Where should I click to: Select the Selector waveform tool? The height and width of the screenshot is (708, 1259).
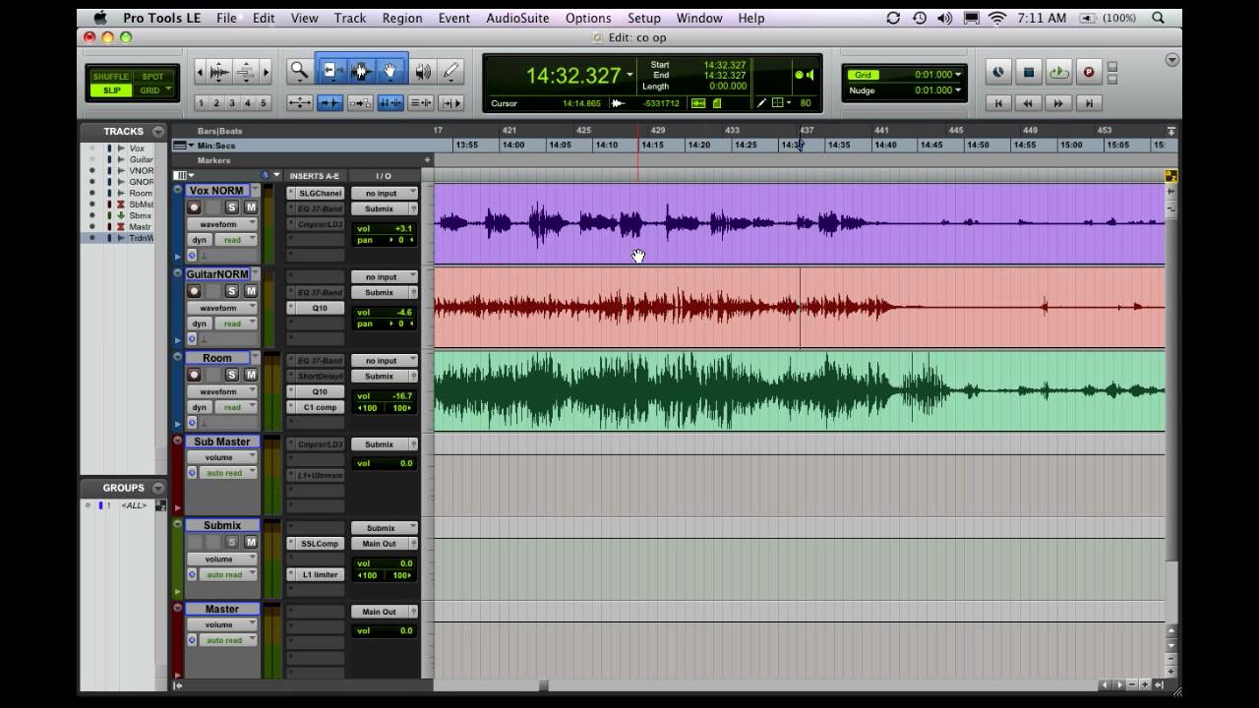coord(361,71)
